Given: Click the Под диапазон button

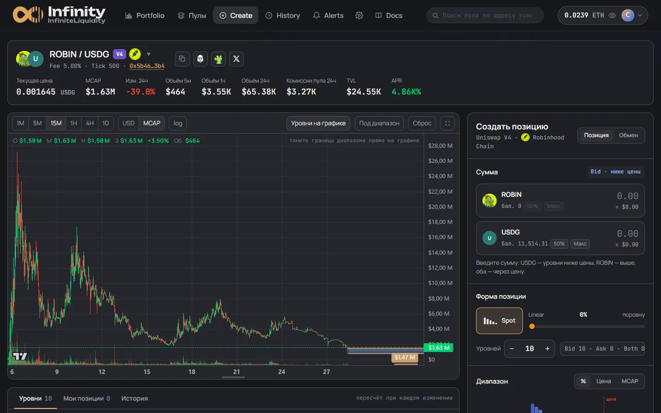Looking at the screenshot, I should pyautogui.click(x=379, y=123).
